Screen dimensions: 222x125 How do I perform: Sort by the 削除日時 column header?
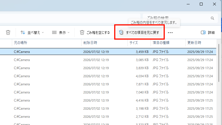point(104,43)
